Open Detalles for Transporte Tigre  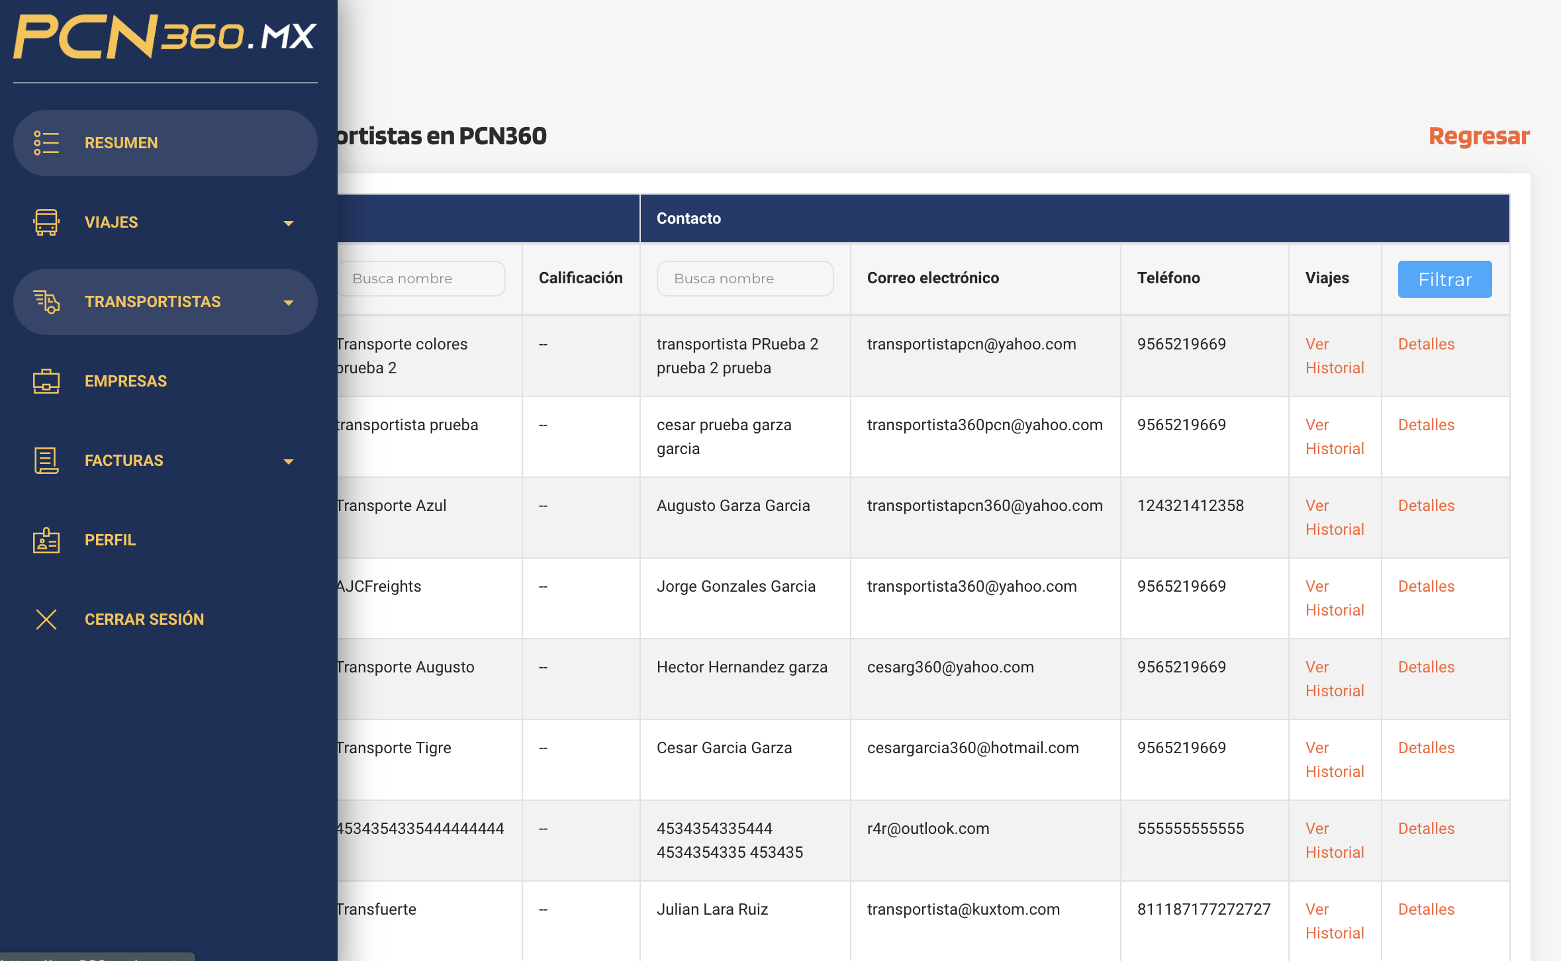pyautogui.click(x=1426, y=748)
